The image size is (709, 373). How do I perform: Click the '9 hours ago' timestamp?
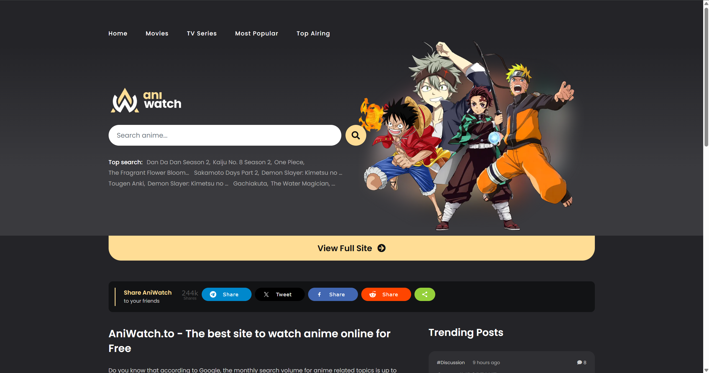click(486, 362)
